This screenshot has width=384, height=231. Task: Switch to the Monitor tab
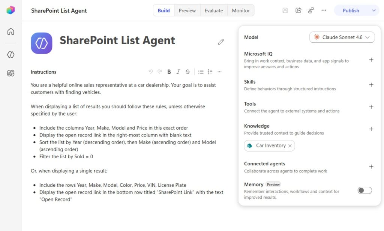point(241,10)
